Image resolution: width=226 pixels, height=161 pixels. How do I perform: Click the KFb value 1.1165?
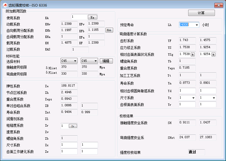(x=96, y=30)
